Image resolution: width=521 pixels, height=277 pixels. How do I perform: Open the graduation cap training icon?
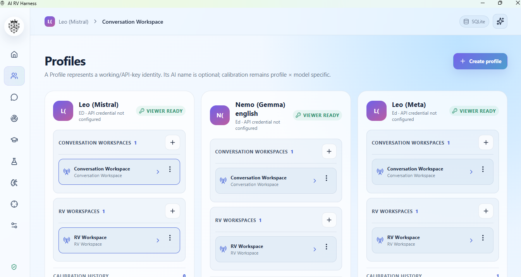tap(14, 140)
